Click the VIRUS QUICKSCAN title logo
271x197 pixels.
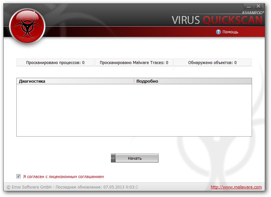217,20
